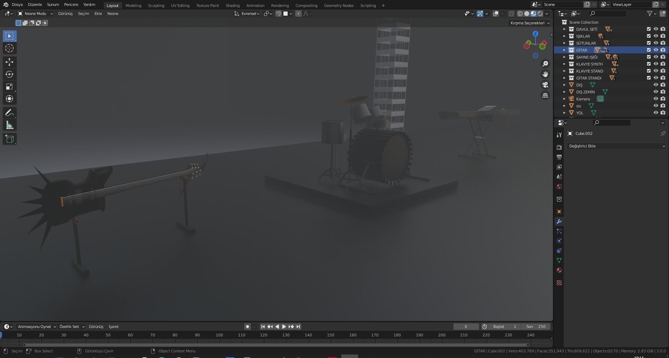Switch to the Geometry Nodes tab
The image size is (669, 358).
click(x=339, y=5)
